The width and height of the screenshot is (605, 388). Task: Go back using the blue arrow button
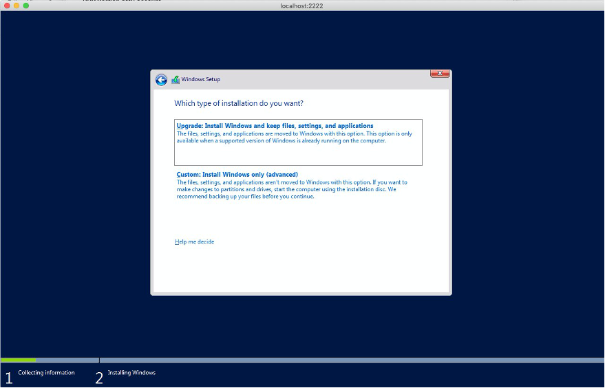pyautogui.click(x=161, y=80)
